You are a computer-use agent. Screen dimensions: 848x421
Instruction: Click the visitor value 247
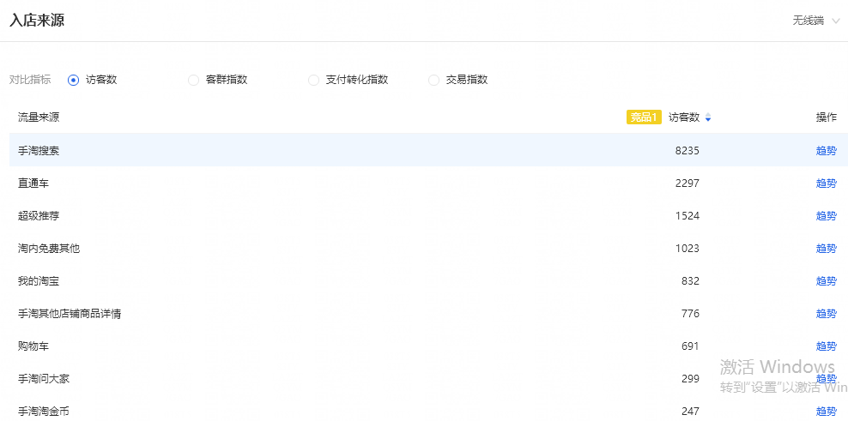[x=690, y=411]
